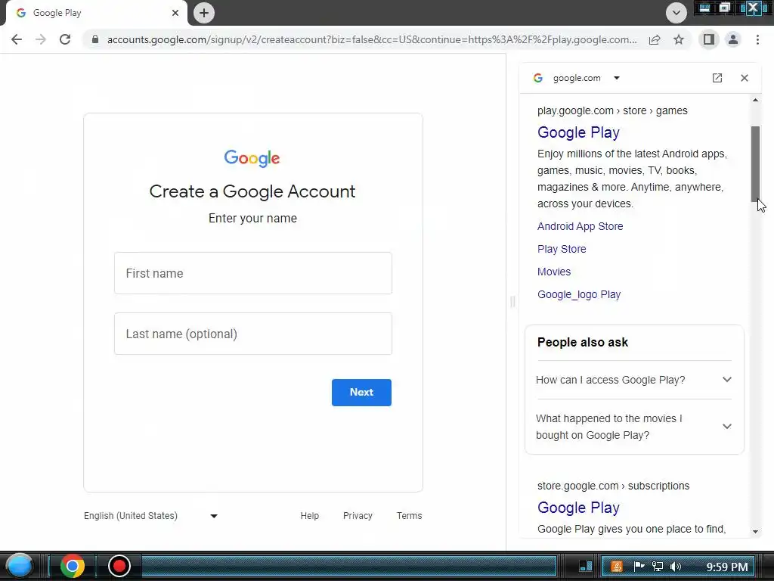Open the Help link

(x=309, y=516)
